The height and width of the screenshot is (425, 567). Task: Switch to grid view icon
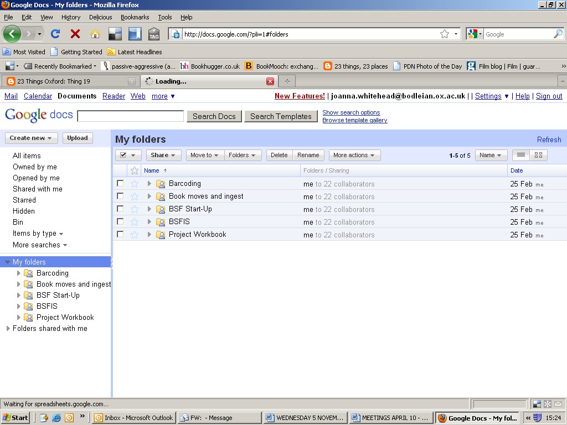(538, 155)
